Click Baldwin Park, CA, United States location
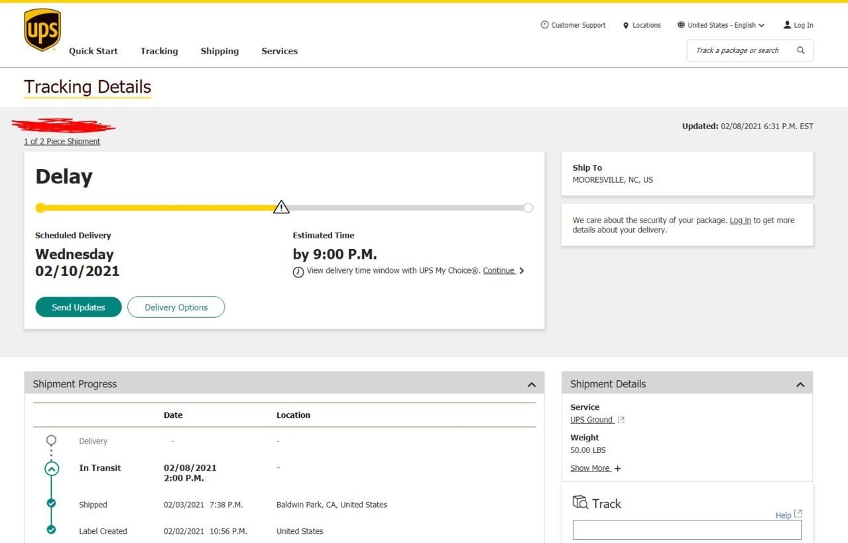The image size is (848, 543). (332, 505)
